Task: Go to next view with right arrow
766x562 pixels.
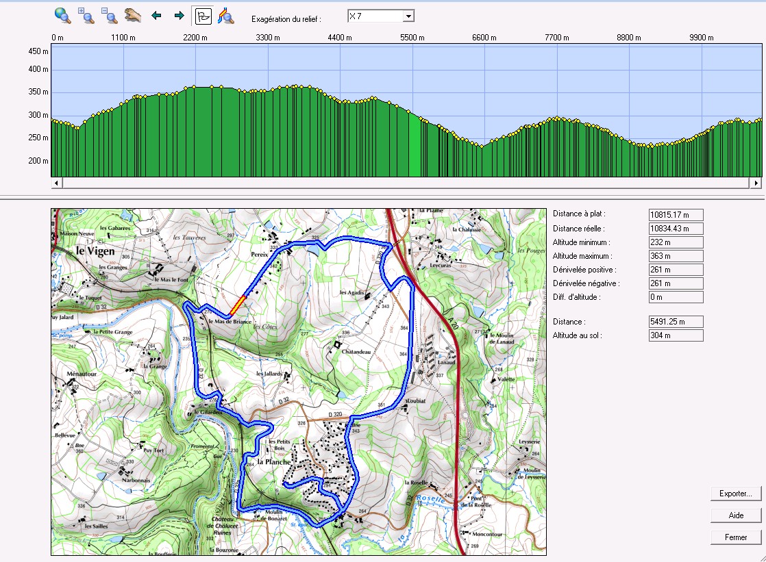Action: [x=179, y=15]
